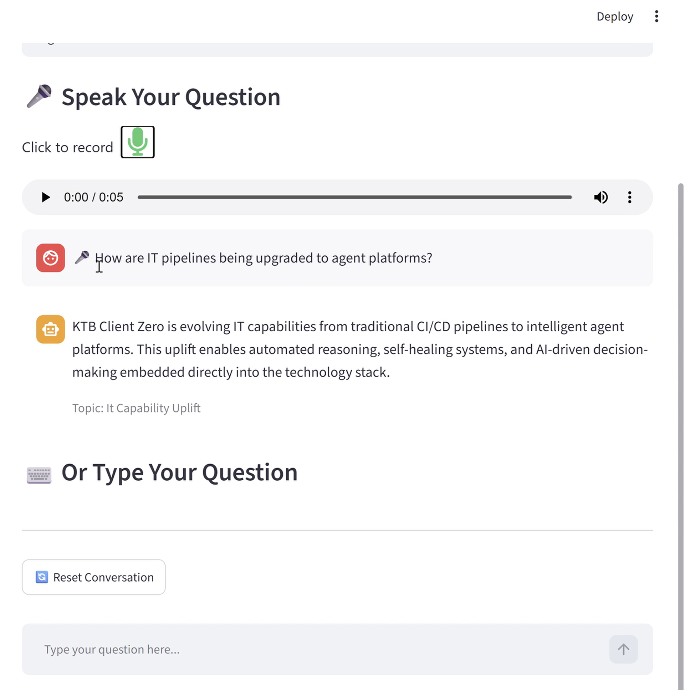Viewport: 685px width, 690px height.
Task: Click the orange robot assistant avatar
Action: (x=50, y=329)
